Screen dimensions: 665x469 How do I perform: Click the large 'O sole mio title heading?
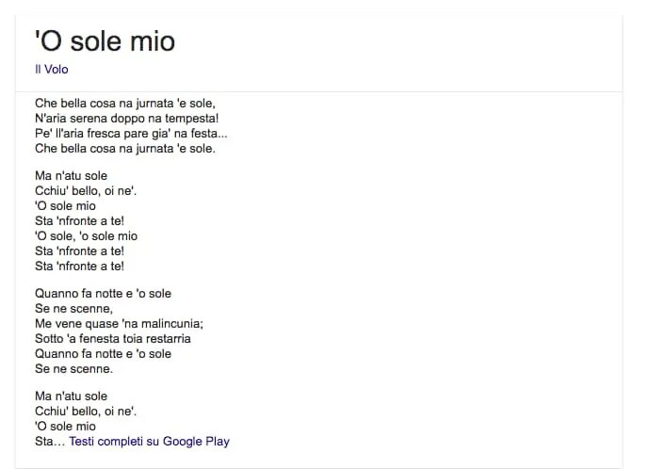point(105,41)
